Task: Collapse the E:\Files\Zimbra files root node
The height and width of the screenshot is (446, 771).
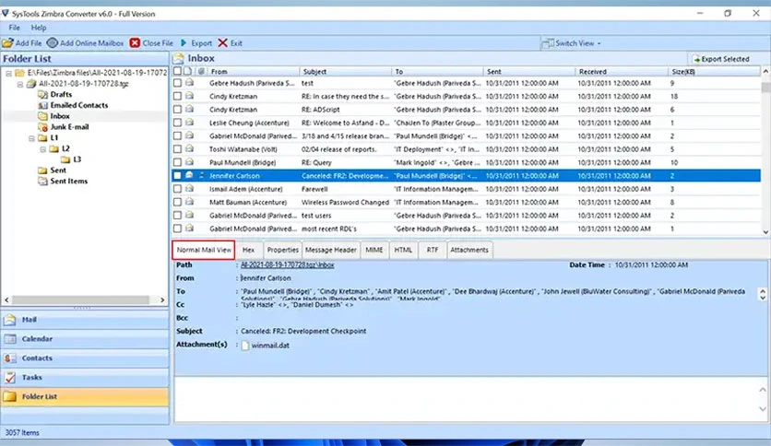Action: (x=9, y=73)
